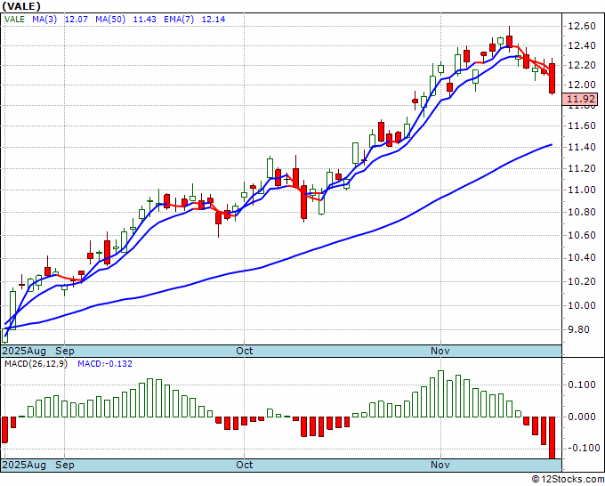Click the 0.100 MACD axis label

(584, 385)
